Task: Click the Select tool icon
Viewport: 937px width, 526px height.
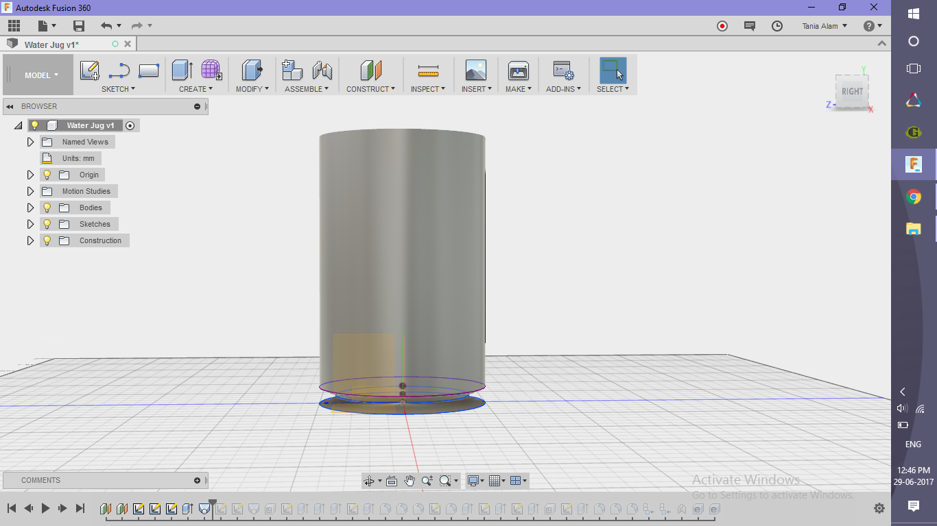Action: pos(613,70)
